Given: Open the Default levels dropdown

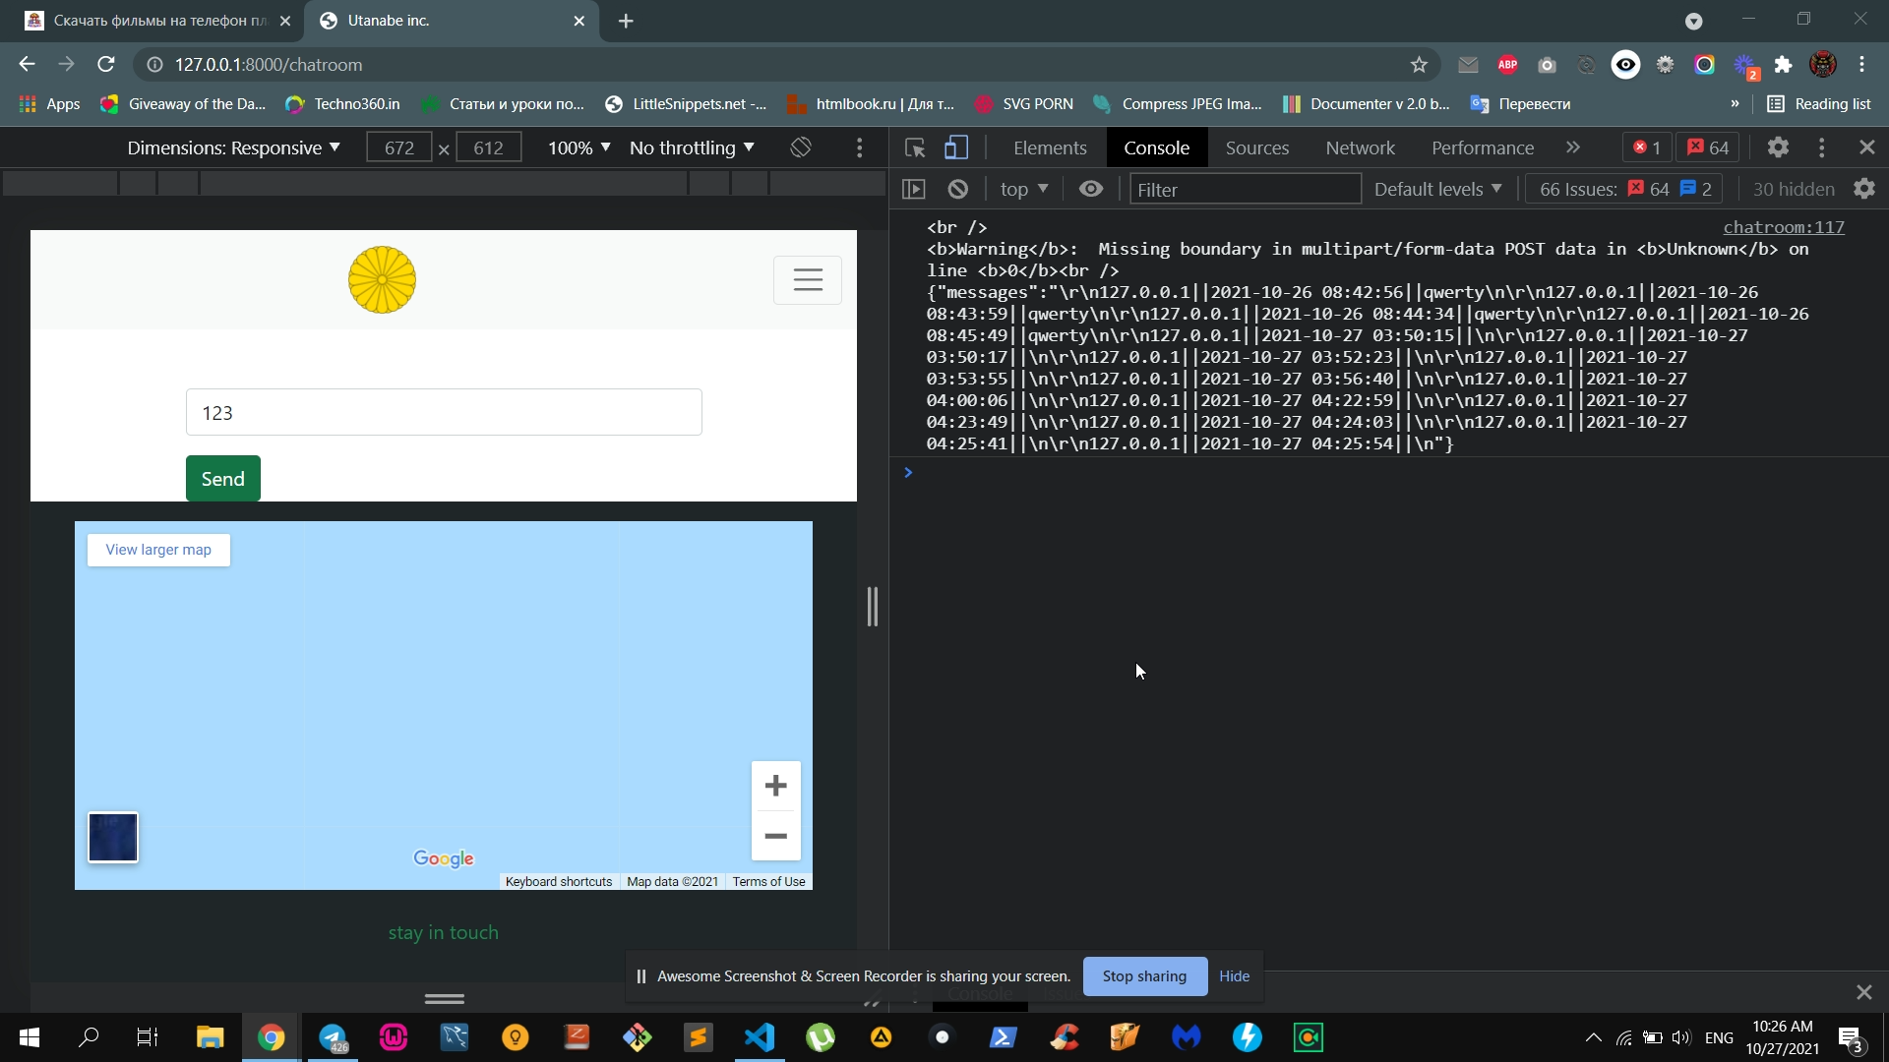Looking at the screenshot, I should click(1437, 189).
